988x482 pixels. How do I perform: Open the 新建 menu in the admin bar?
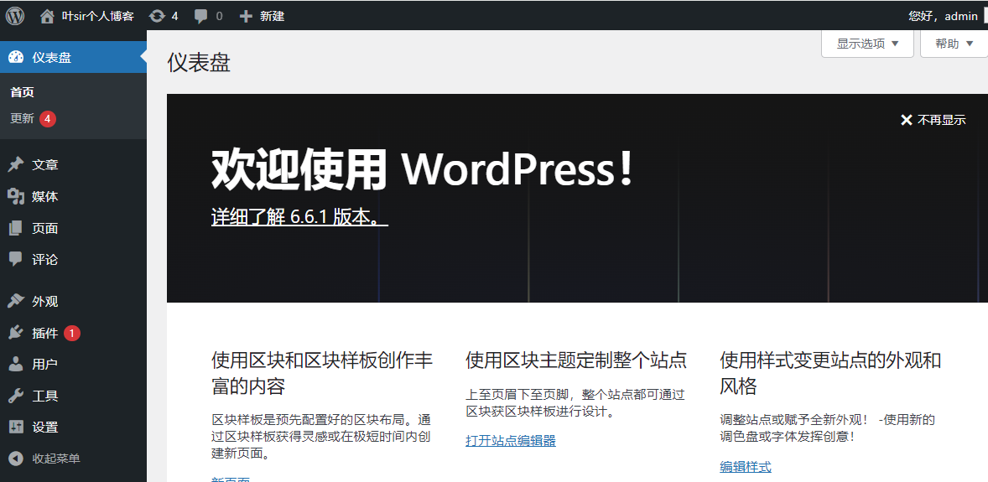263,17
